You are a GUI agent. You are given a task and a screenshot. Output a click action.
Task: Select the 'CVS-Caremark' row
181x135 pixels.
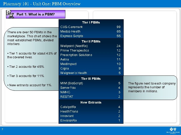tap(91, 27)
